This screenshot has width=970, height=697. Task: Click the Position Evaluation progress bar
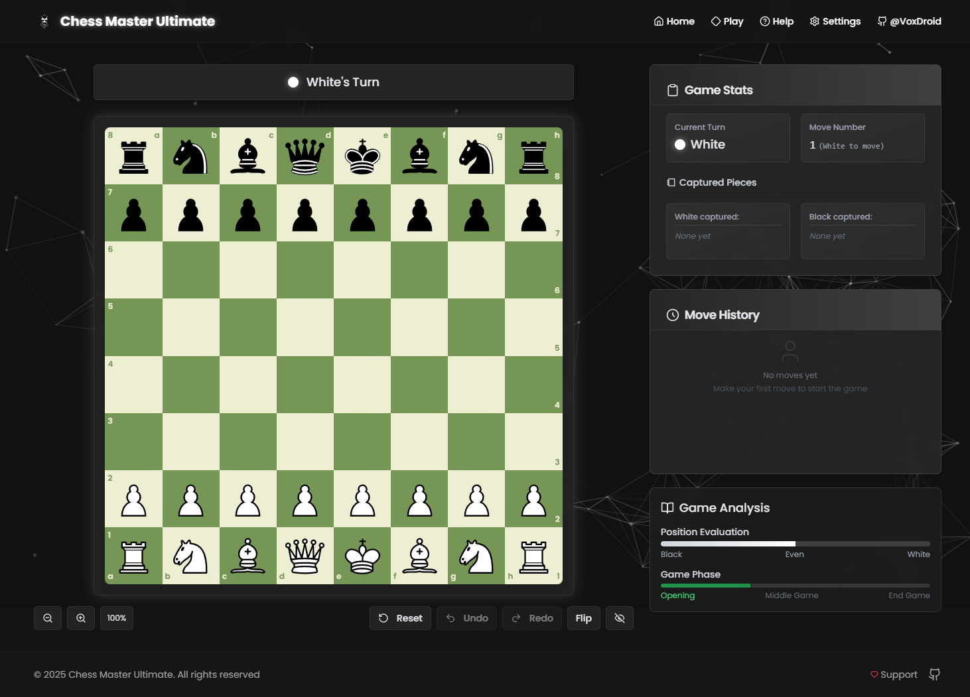pos(795,543)
